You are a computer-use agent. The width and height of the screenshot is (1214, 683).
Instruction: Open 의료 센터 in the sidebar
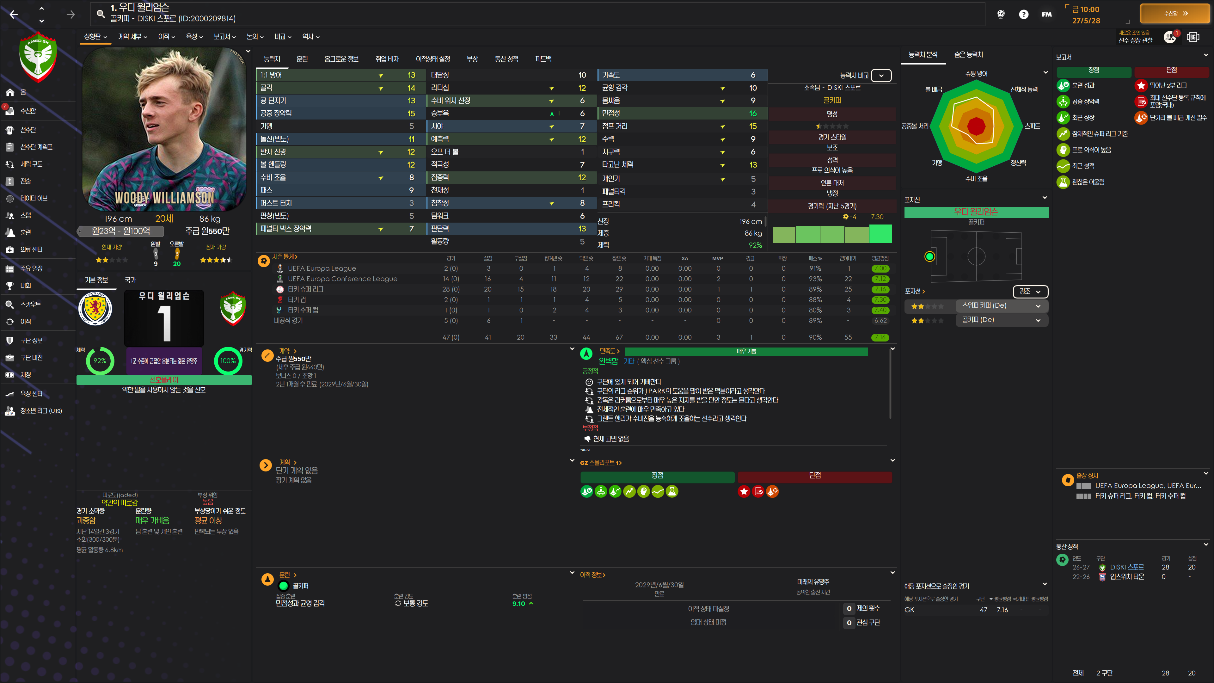31,249
